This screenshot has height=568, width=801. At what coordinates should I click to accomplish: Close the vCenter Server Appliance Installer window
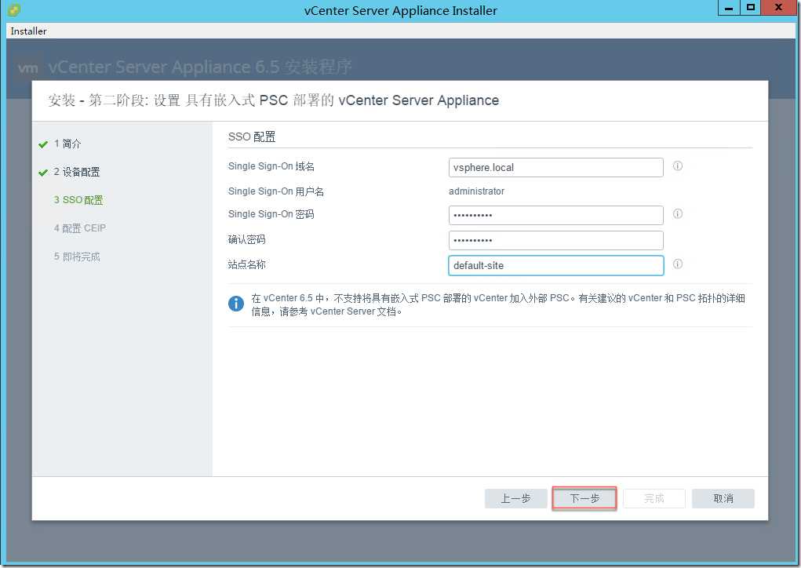pyautogui.click(x=778, y=8)
